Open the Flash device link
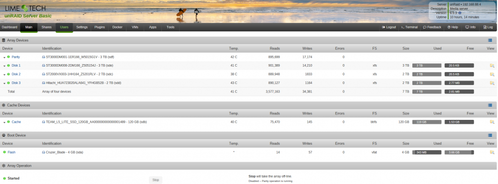The height and width of the screenshot is (184, 498). (x=11, y=152)
